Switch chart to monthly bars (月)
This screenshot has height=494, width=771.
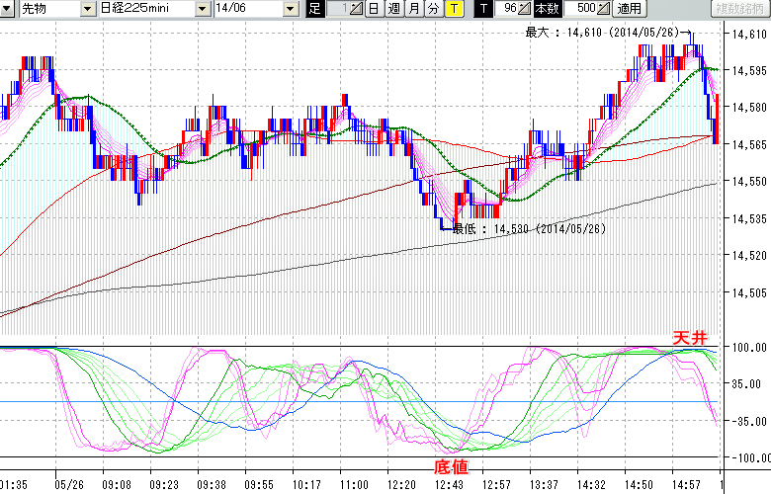pyautogui.click(x=413, y=9)
